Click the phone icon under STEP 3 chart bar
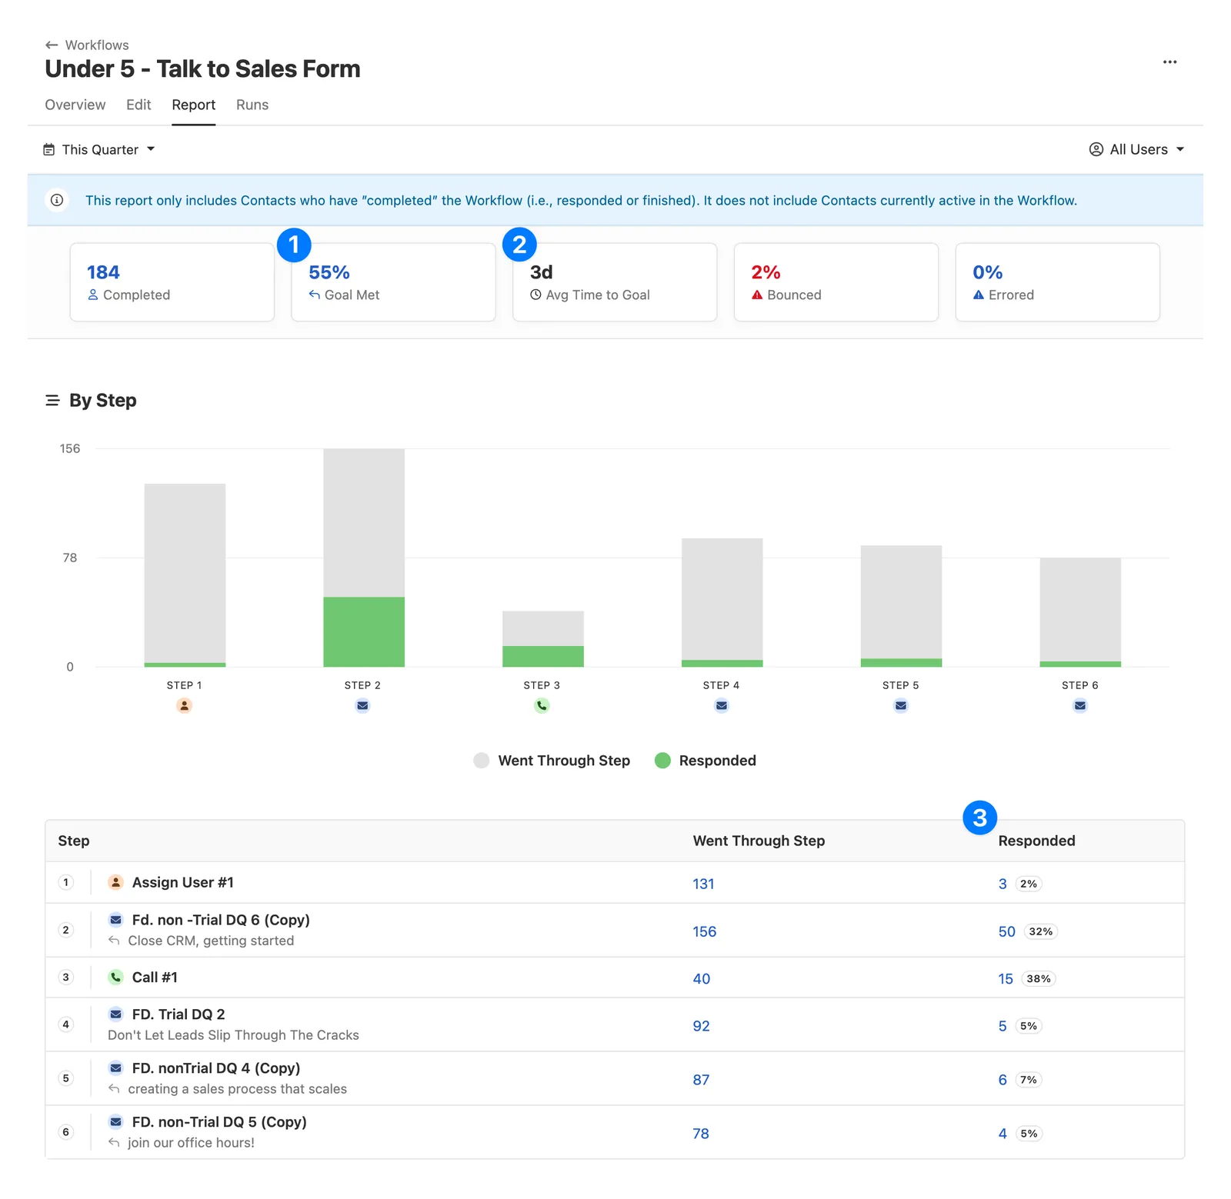This screenshot has height=1199, width=1231. 542,706
